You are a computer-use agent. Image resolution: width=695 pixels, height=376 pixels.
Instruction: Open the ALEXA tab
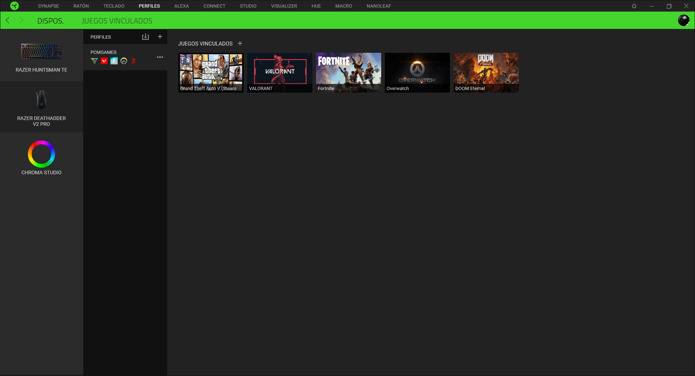181,6
